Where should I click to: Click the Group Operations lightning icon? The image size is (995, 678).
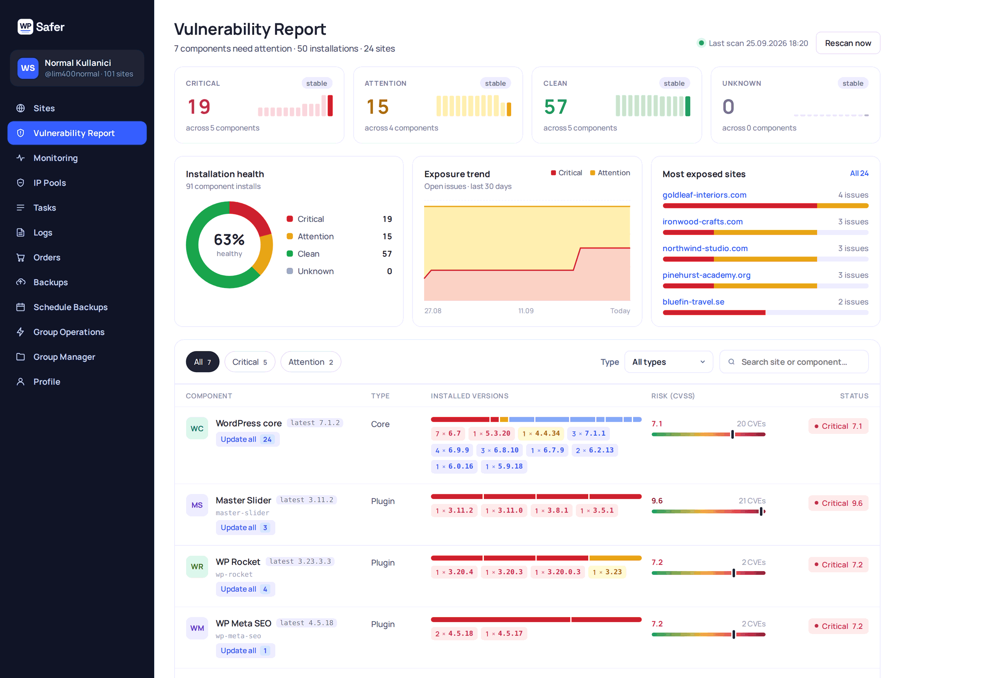click(21, 332)
